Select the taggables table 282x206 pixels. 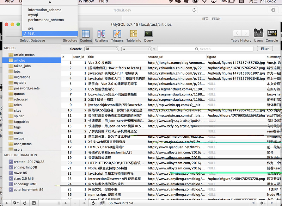click(x=32, y=121)
